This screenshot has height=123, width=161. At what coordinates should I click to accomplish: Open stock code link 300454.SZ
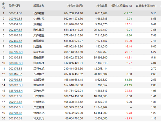click(x=15, y=24)
